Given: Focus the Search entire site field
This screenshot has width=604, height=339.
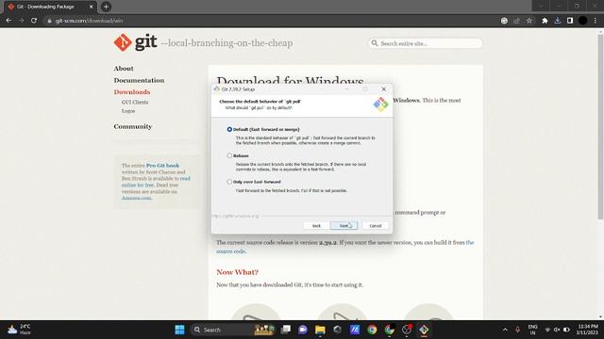Looking at the screenshot, I should (x=426, y=43).
